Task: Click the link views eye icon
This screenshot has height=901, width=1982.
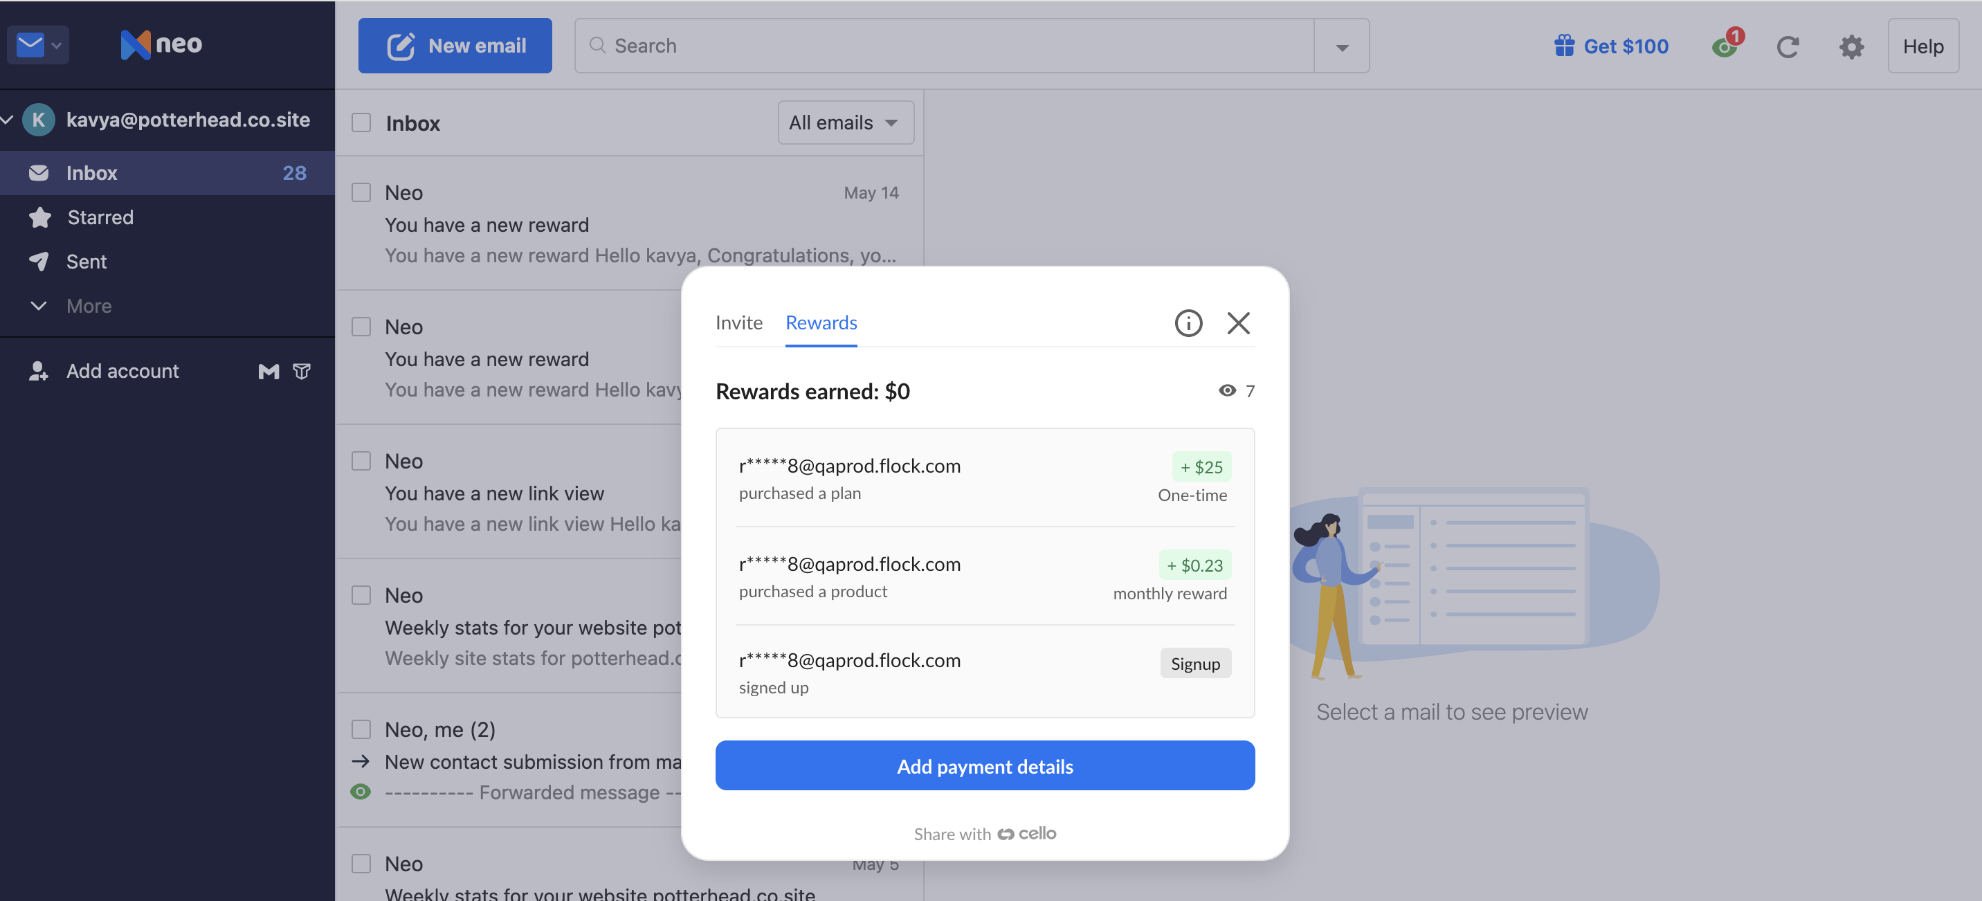Action: click(x=1227, y=391)
